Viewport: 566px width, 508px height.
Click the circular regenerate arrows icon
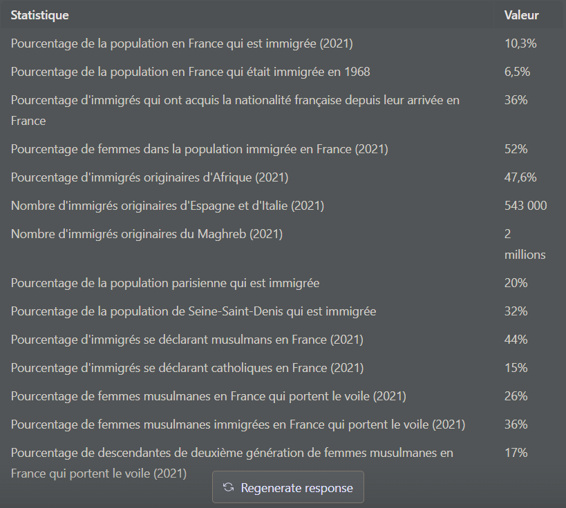(x=228, y=487)
